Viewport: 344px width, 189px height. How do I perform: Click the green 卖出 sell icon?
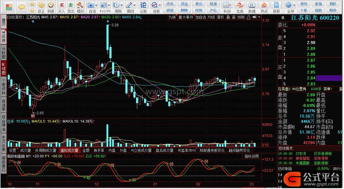71,5
